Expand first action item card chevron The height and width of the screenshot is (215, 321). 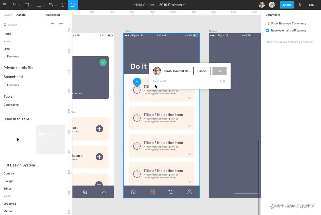tap(189, 98)
